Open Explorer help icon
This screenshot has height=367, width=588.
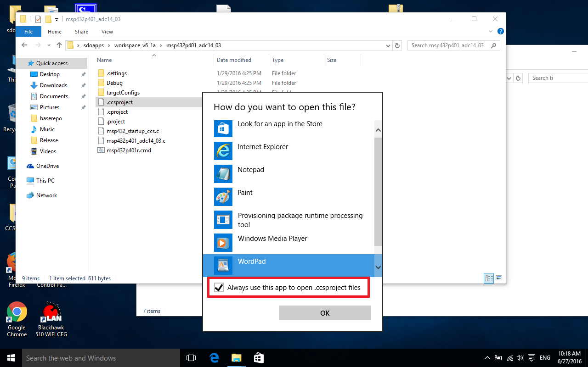coord(501,31)
